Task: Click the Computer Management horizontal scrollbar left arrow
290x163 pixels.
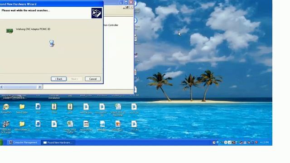Action: point(1,87)
